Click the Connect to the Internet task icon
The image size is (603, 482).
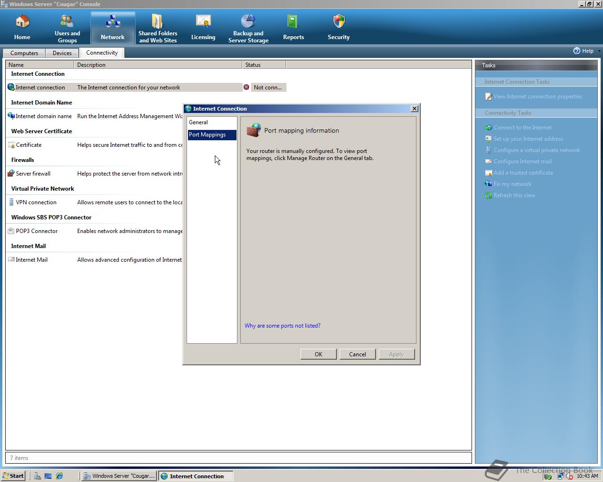[x=489, y=128]
